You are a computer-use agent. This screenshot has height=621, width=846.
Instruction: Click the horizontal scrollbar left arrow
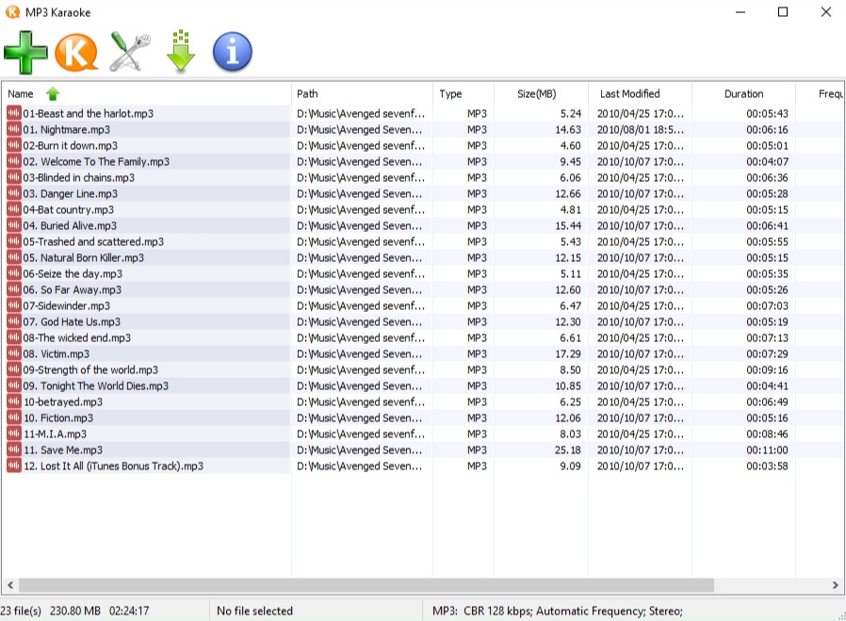coord(10,585)
